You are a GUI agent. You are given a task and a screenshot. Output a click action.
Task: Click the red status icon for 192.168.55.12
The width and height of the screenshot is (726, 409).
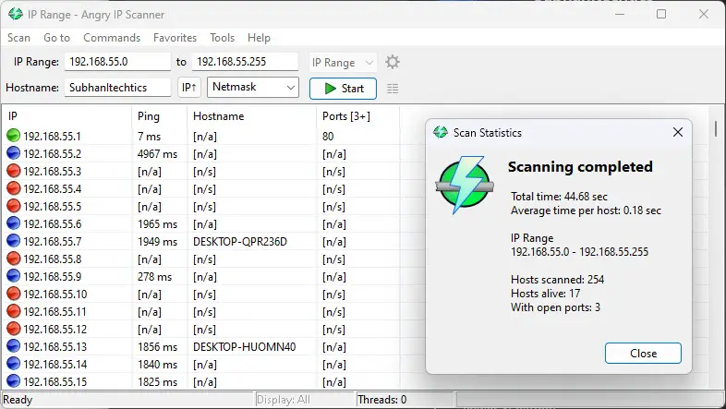14,329
